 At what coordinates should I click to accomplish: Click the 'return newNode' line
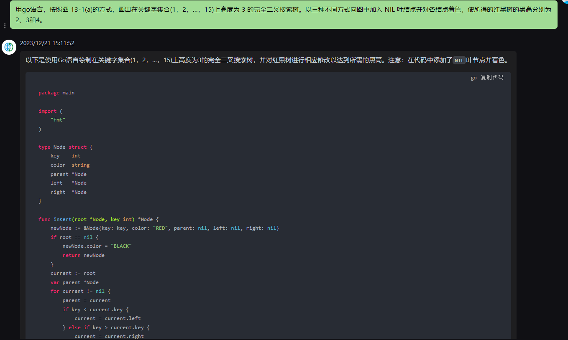[x=84, y=255]
